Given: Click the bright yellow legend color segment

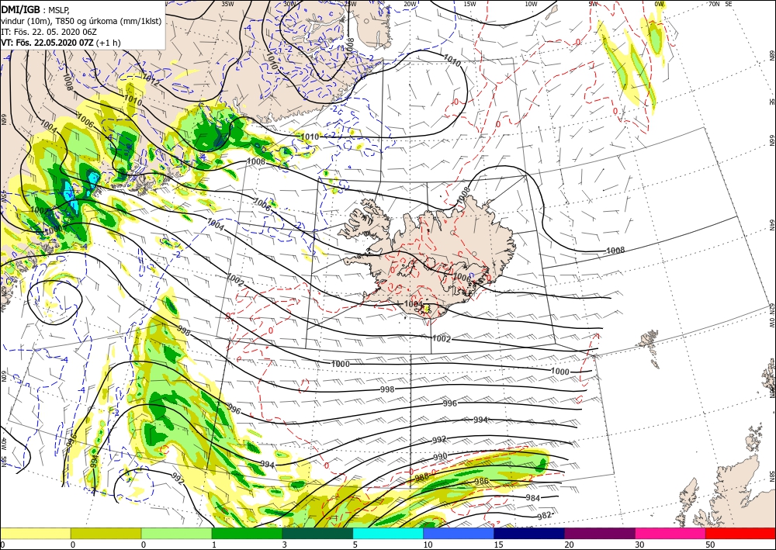Looking at the screenshot, I should pyautogui.click(x=35, y=533).
